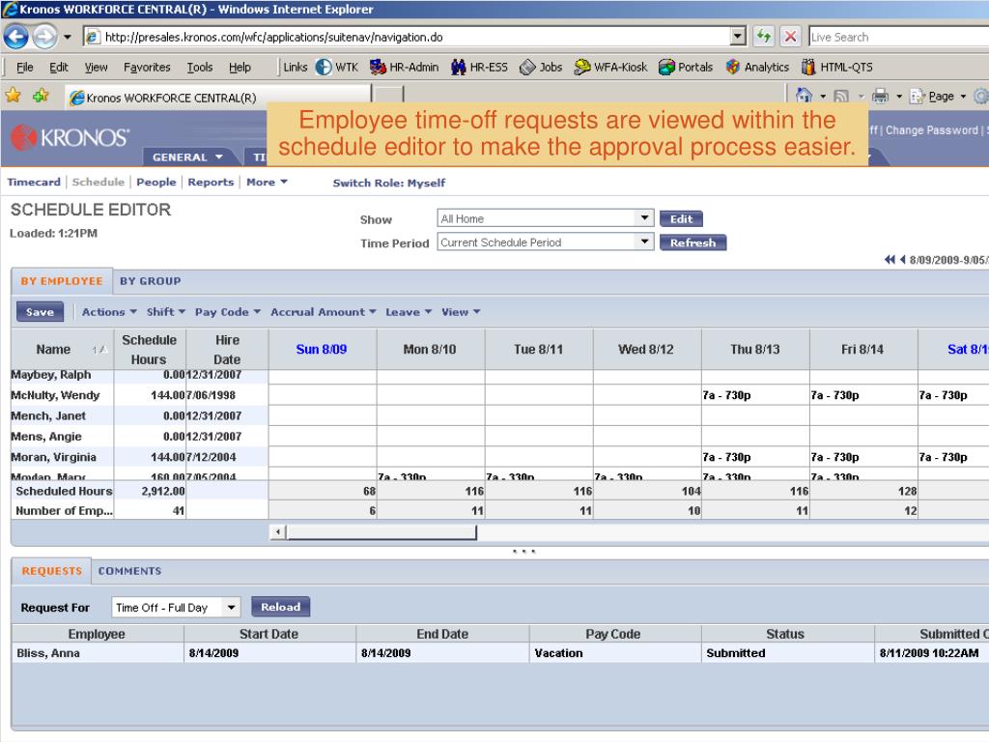This screenshot has height=742, width=989.
Task: Open the WTK link bookmark
Action: pyautogui.click(x=337, y=67)
